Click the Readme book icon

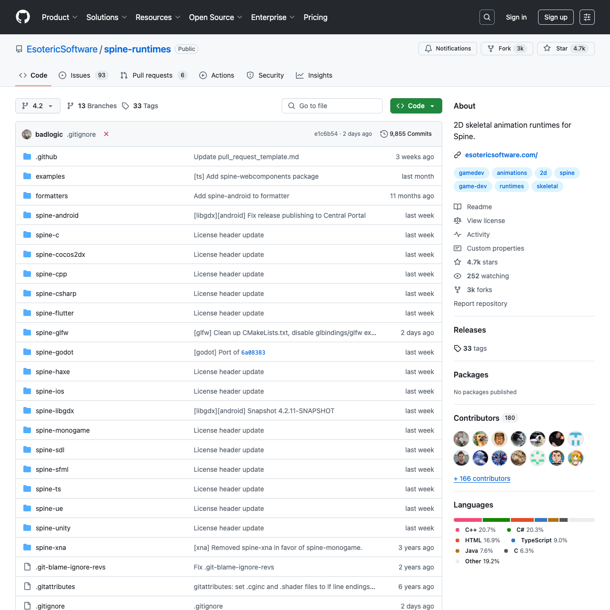coord(457,207)
